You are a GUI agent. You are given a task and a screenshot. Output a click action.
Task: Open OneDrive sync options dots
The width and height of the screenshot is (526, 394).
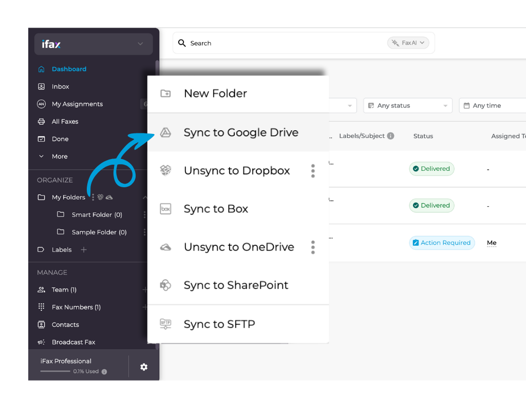(x=313, y=247)
